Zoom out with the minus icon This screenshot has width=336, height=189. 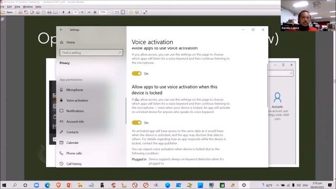89,13
